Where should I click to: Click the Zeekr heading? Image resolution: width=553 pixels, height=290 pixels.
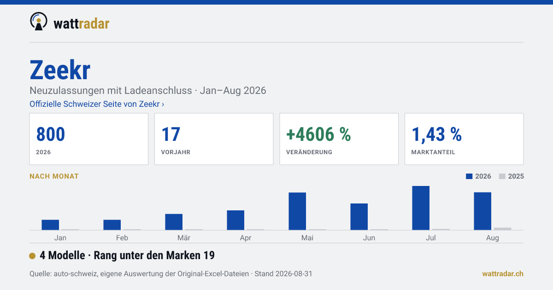[60, 70]
